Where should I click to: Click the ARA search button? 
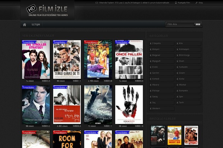pyautogui.click(x=198, y=24)
